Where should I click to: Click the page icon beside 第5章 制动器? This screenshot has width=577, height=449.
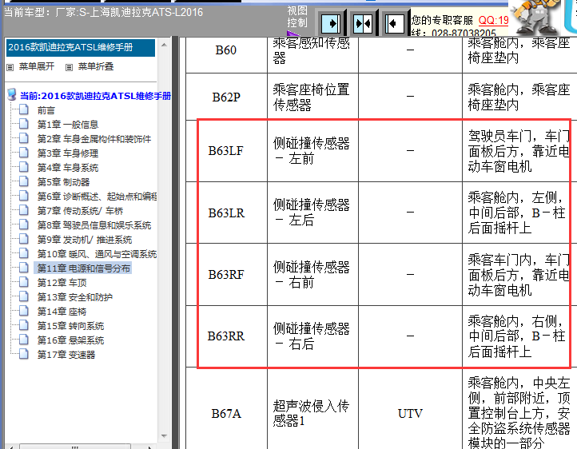coord(23,181)
